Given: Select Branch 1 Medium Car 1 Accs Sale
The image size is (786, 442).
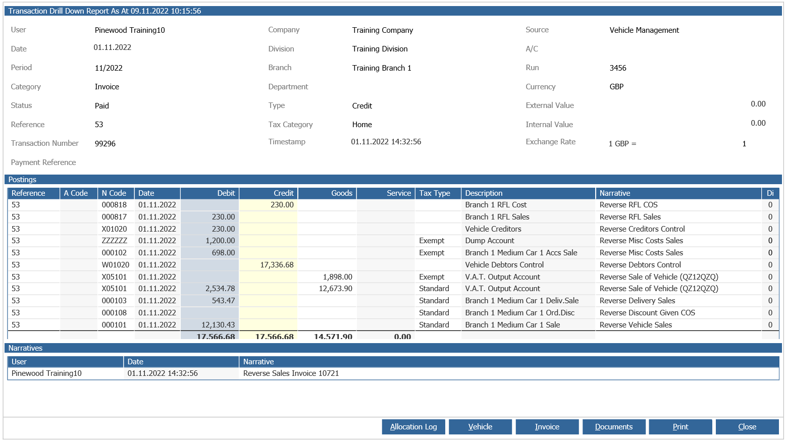Looking at the screenshot, I should click(x=521, y=253).
